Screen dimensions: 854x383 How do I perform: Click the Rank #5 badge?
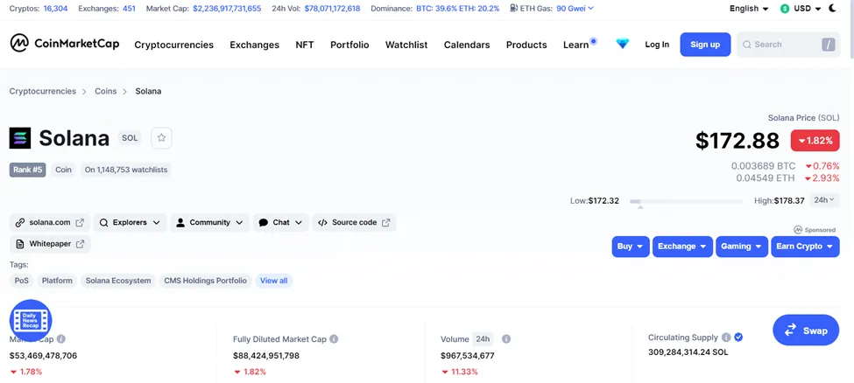pyautogui.click(x=28, y=170)
